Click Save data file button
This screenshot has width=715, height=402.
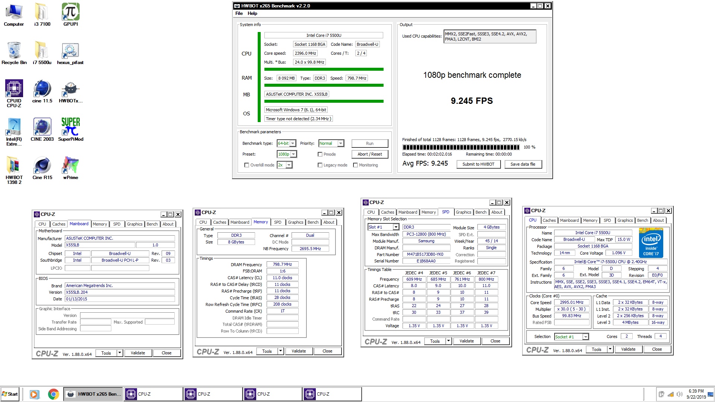(x=523, y=164)
